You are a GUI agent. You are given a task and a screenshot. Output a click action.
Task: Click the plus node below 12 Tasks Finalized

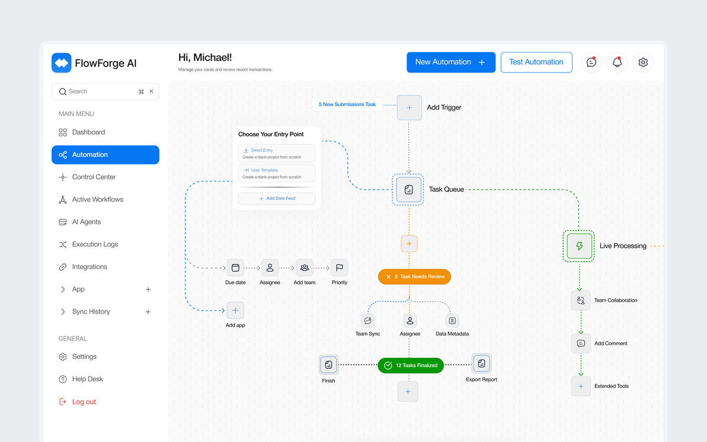click(408, 391)
